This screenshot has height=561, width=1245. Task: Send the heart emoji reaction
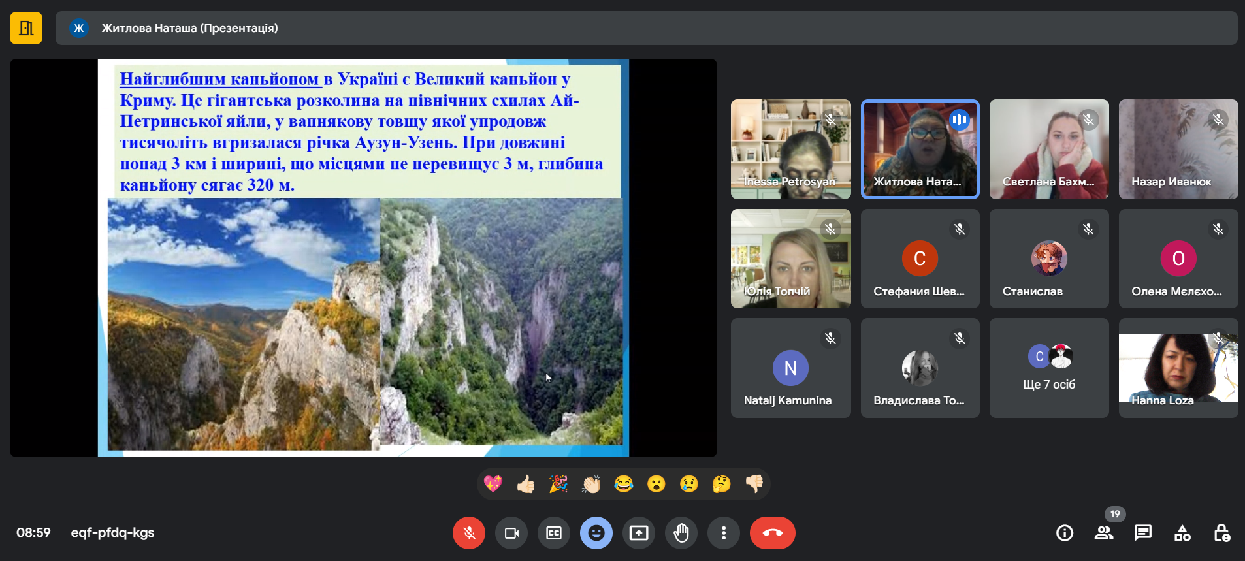[x=493, y=484]
